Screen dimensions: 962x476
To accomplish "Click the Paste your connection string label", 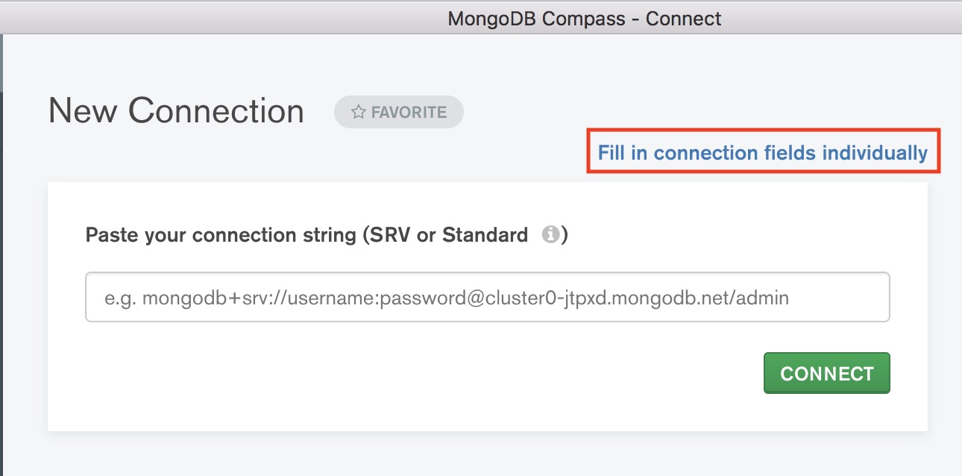I will click(x=224, y=235).
